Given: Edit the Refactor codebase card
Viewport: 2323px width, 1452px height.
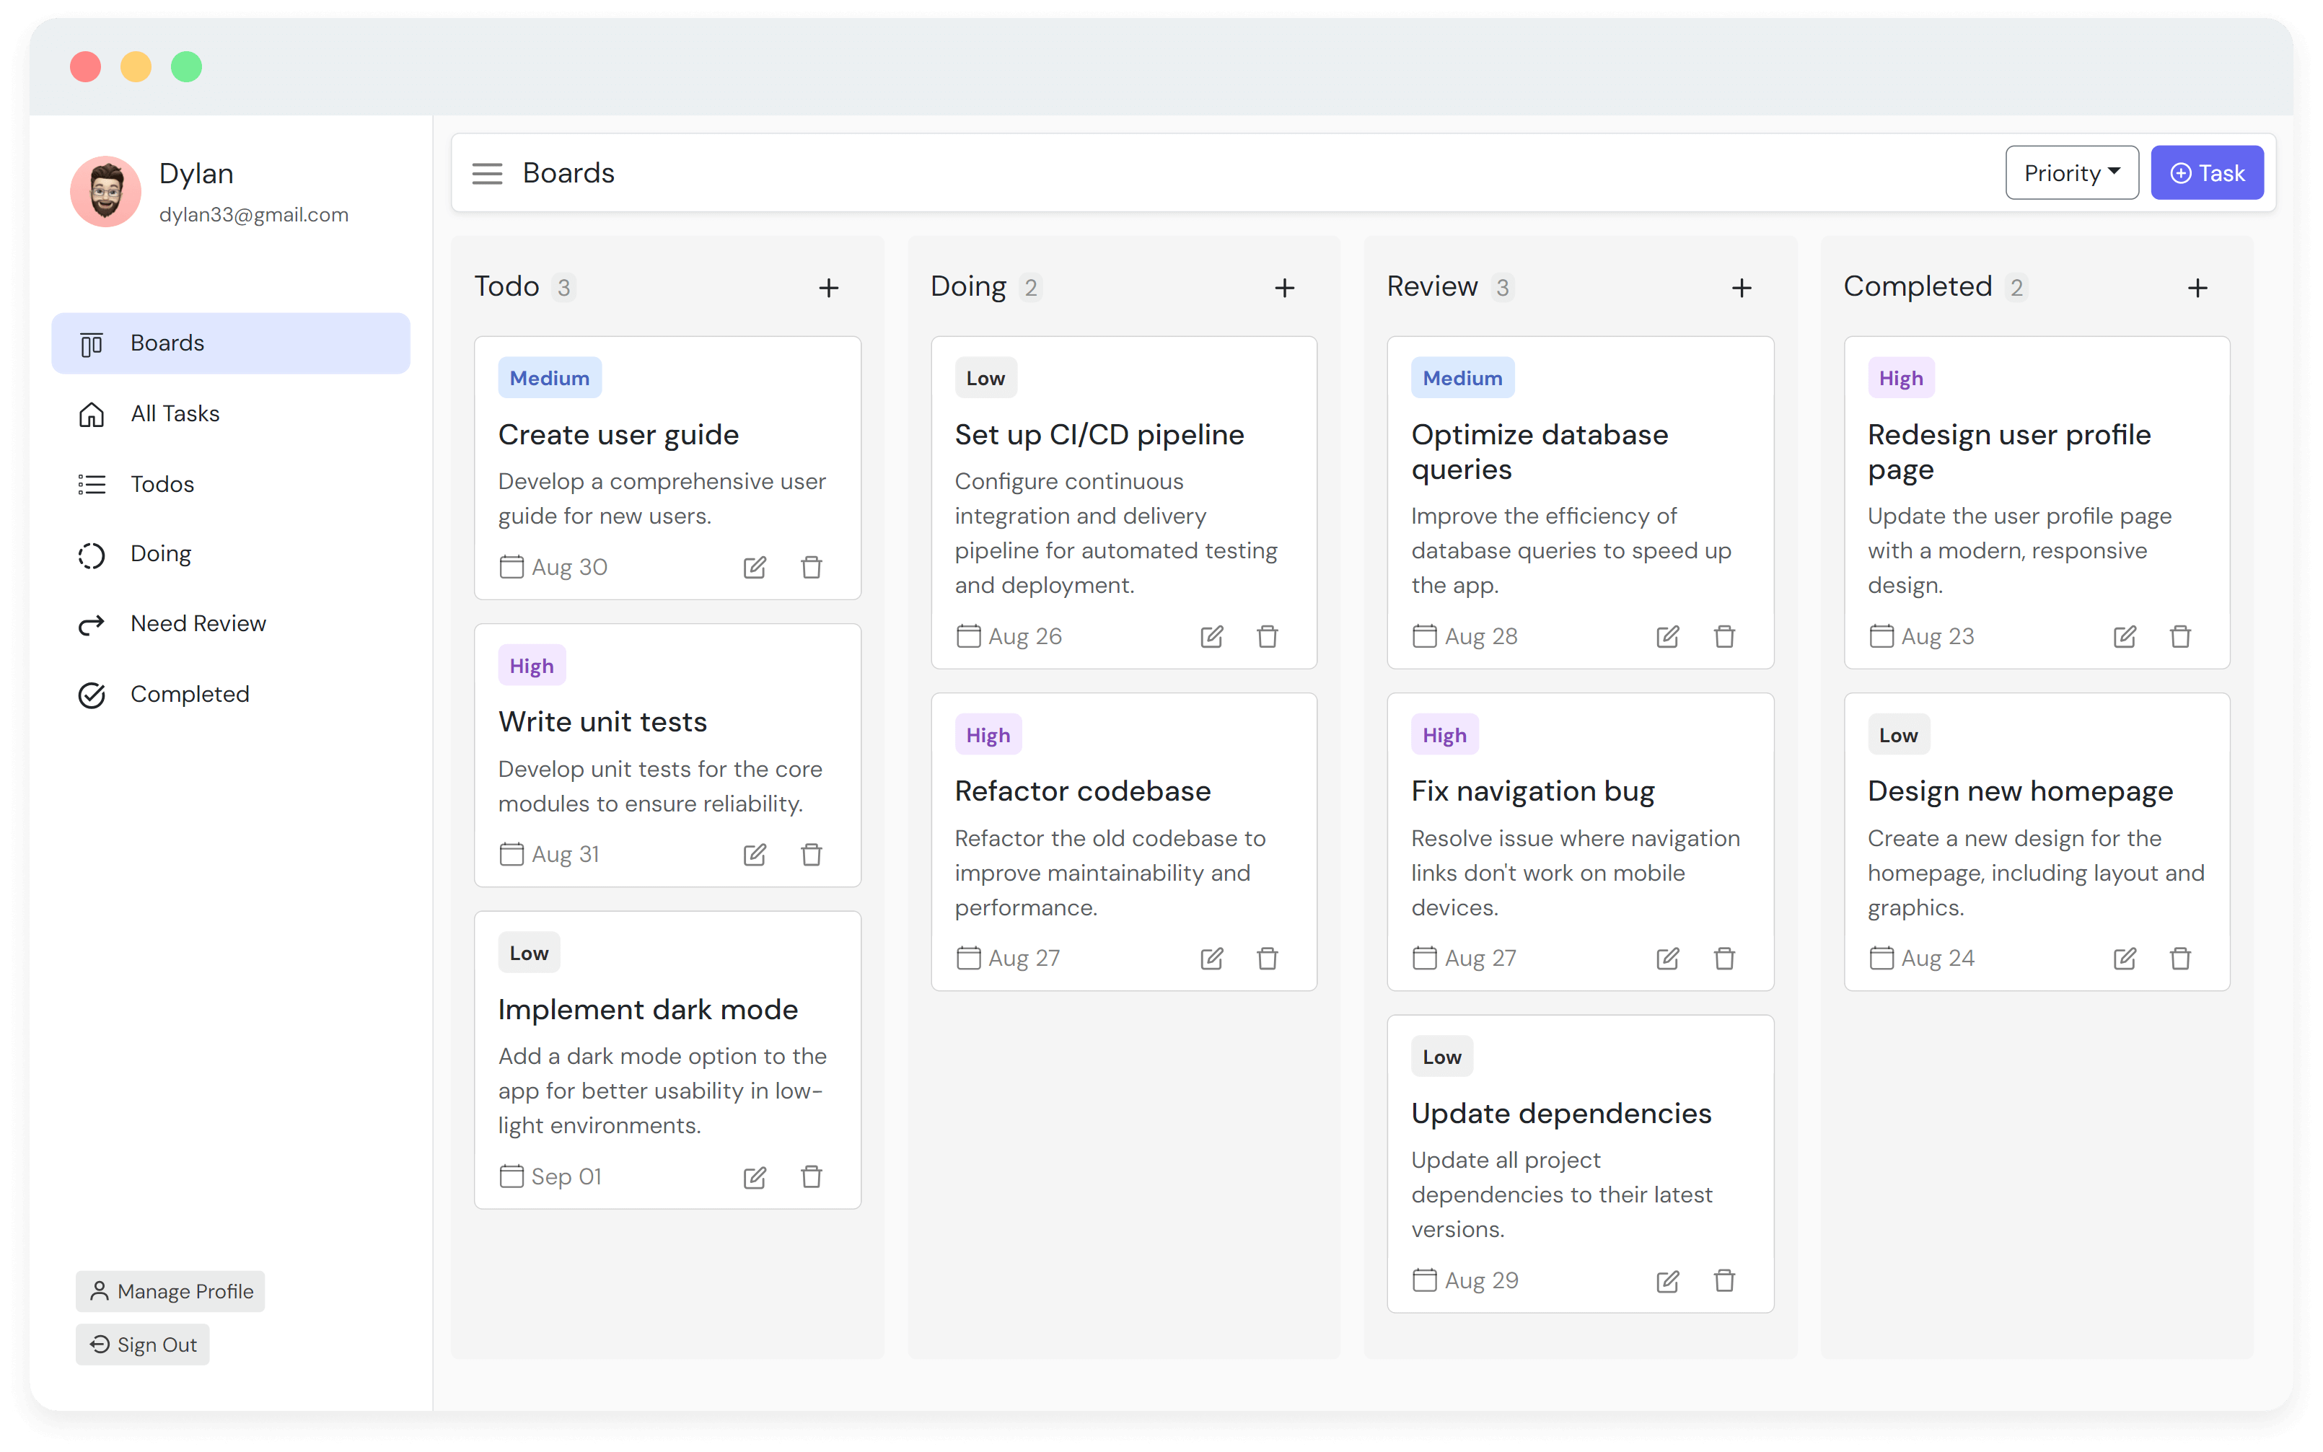Looking at the screenshot, I should (x=1211, y=959).
